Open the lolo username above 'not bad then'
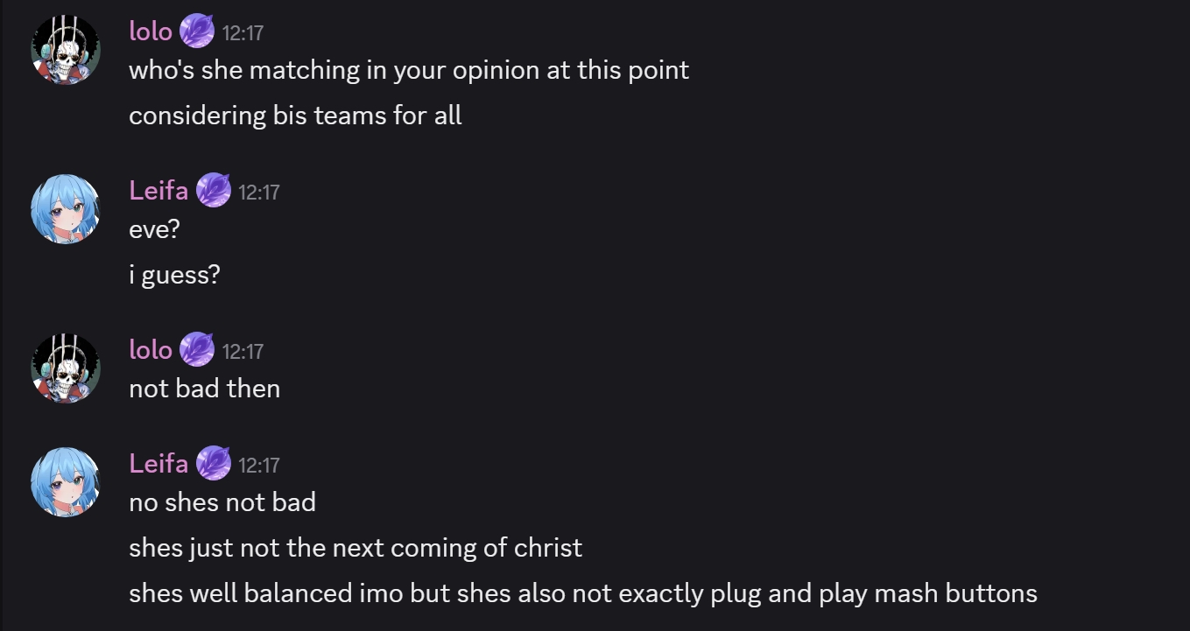1190x631 pixels. pos(151,349)
